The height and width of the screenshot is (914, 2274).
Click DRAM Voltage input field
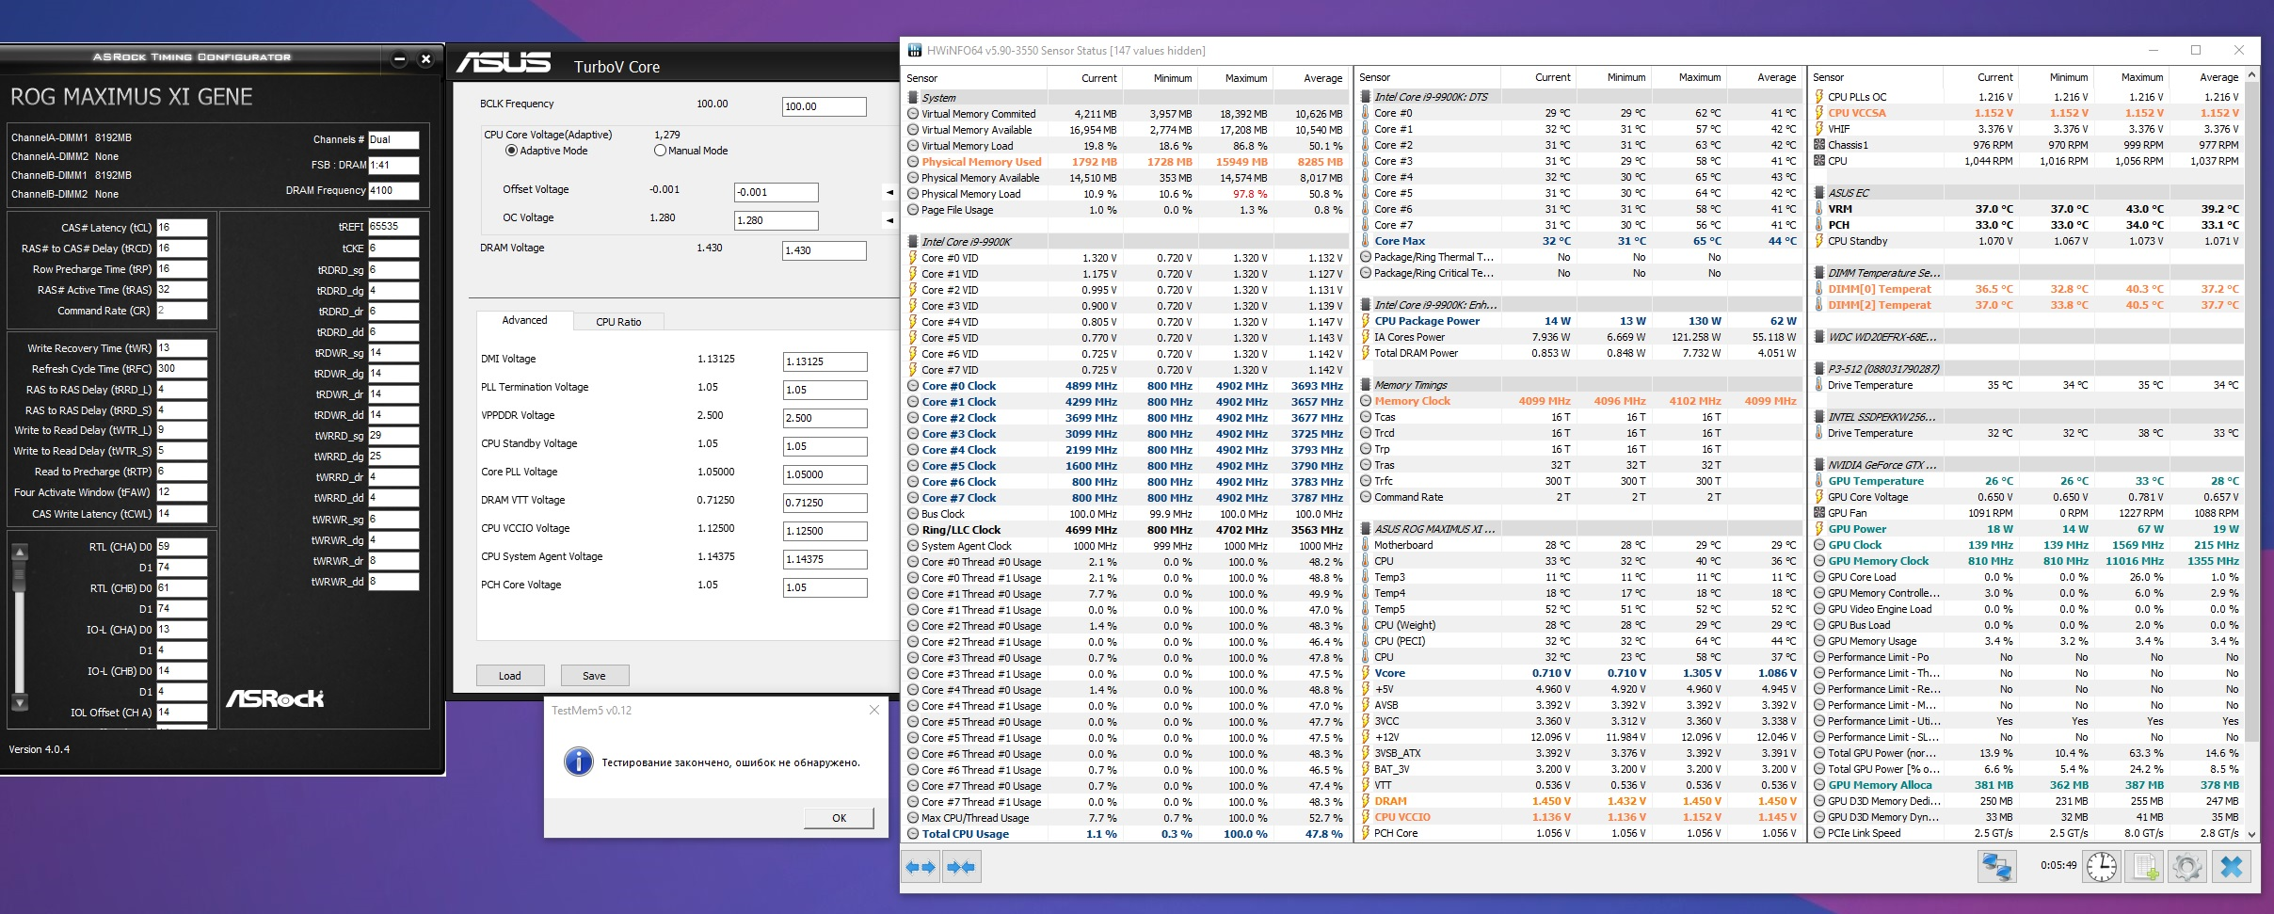pyautogui.click(x=824, y=250)
